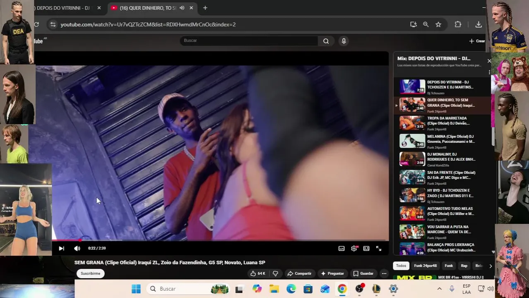This screenshot has width=529, height=298.
Task: Open File Explorer from the taskbar
Action: (274, 289)
